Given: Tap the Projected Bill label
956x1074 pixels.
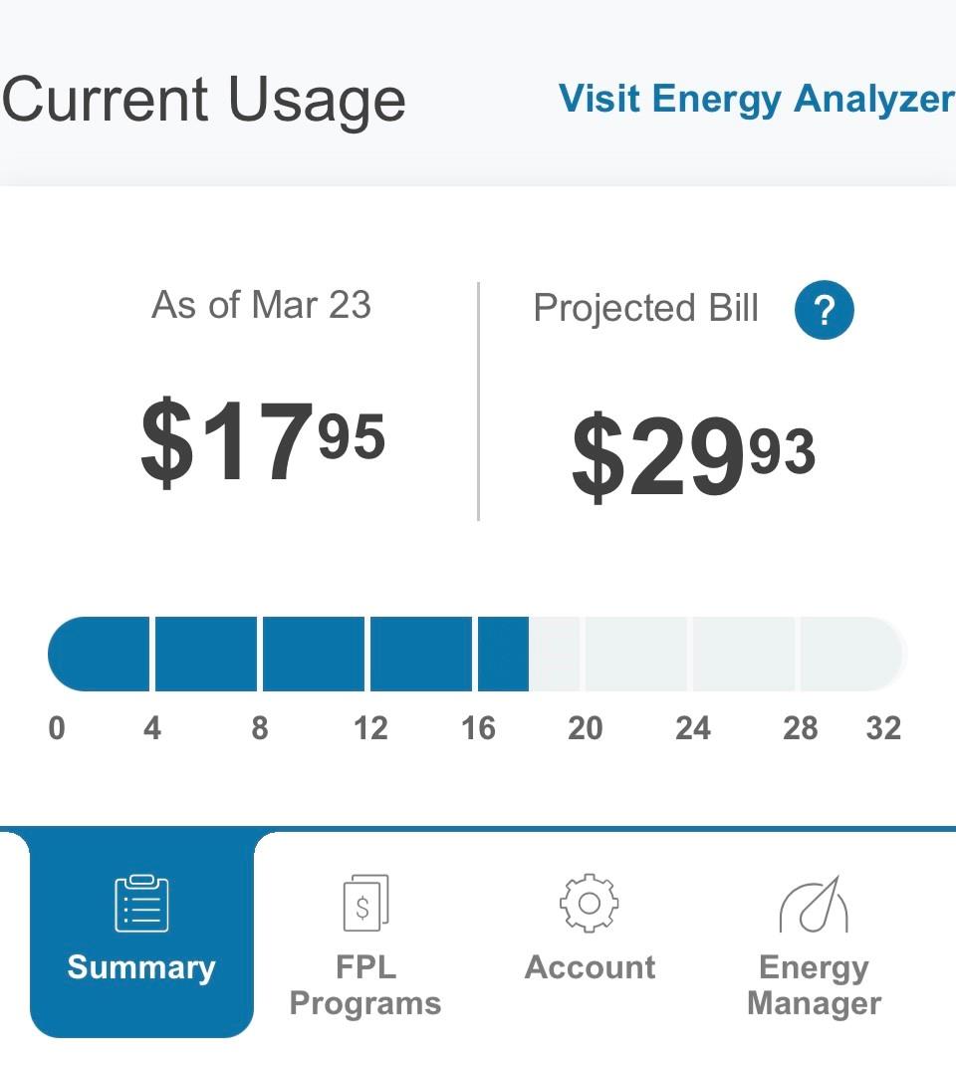Looking at the screenshot, I should 646,308.
